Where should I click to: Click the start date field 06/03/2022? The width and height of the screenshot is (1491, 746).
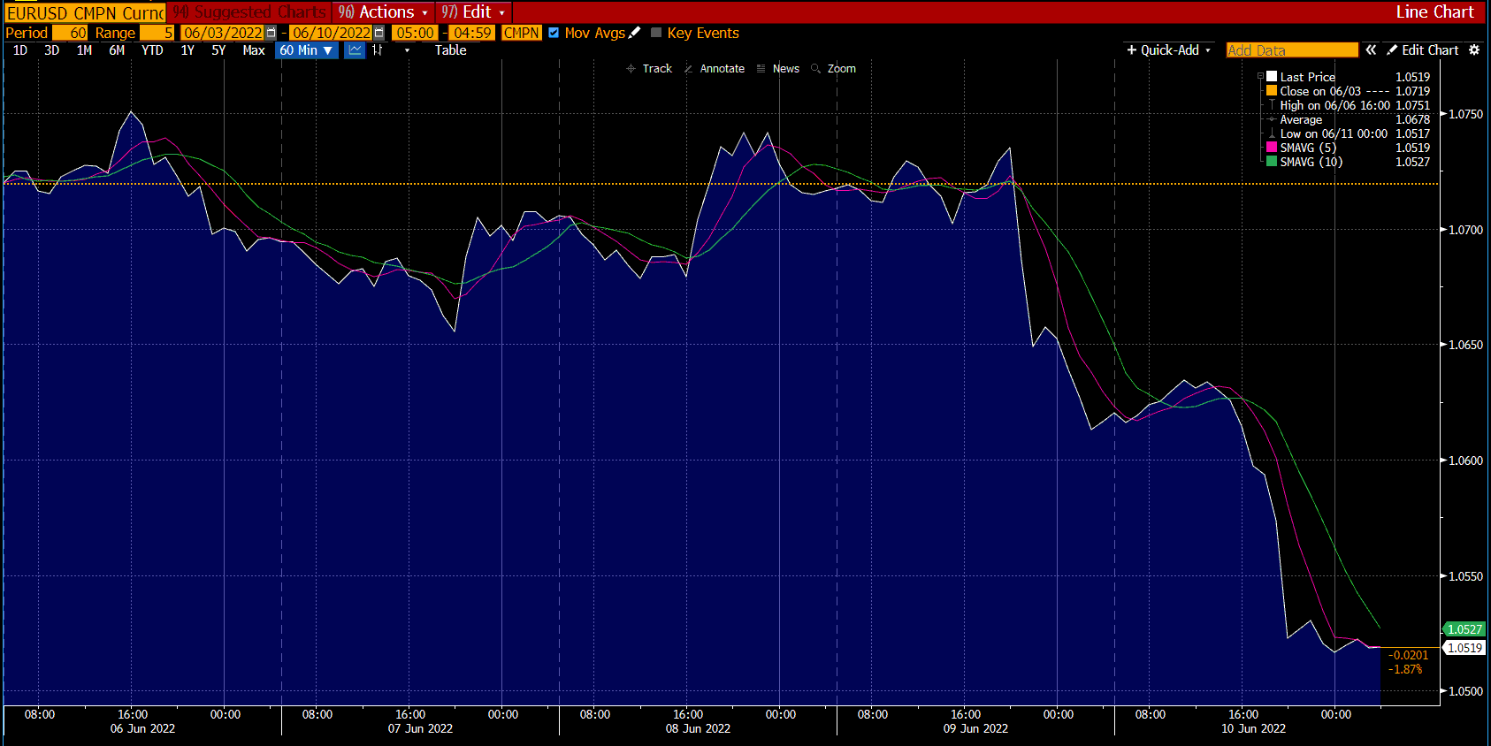tap(223, 33)
